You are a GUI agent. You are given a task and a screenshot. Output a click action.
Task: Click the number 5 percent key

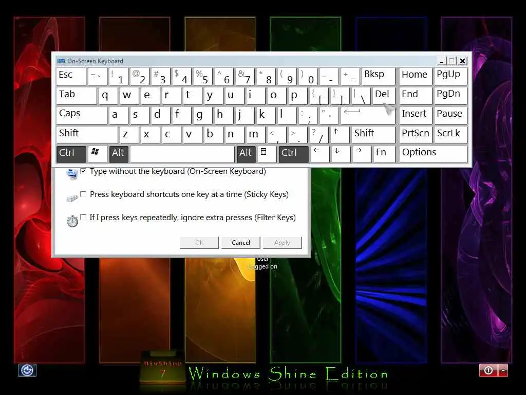point(202,76)
